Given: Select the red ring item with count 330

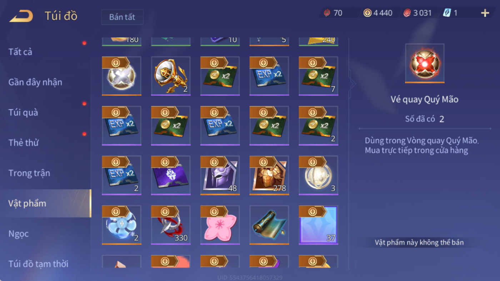Looking at the screenshot, I should tap(171, 225).
